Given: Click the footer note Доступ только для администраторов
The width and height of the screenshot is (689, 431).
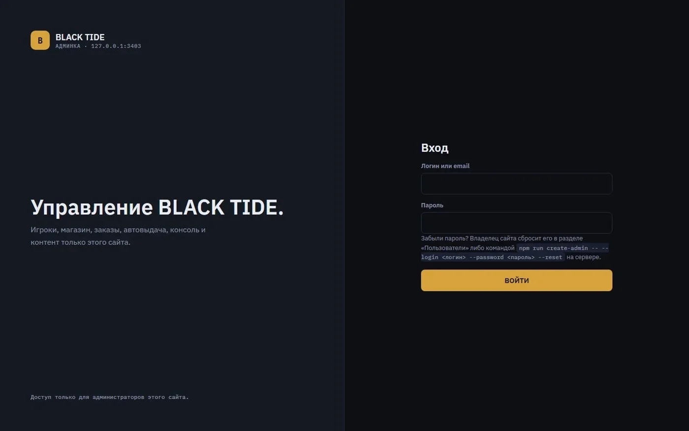Looking at the screenshot, I should [x=109, y=397].
